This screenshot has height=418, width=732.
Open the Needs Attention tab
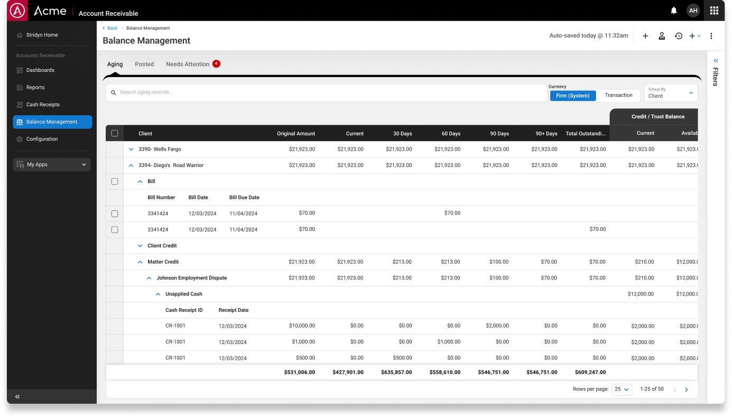[x=192, y=64]
